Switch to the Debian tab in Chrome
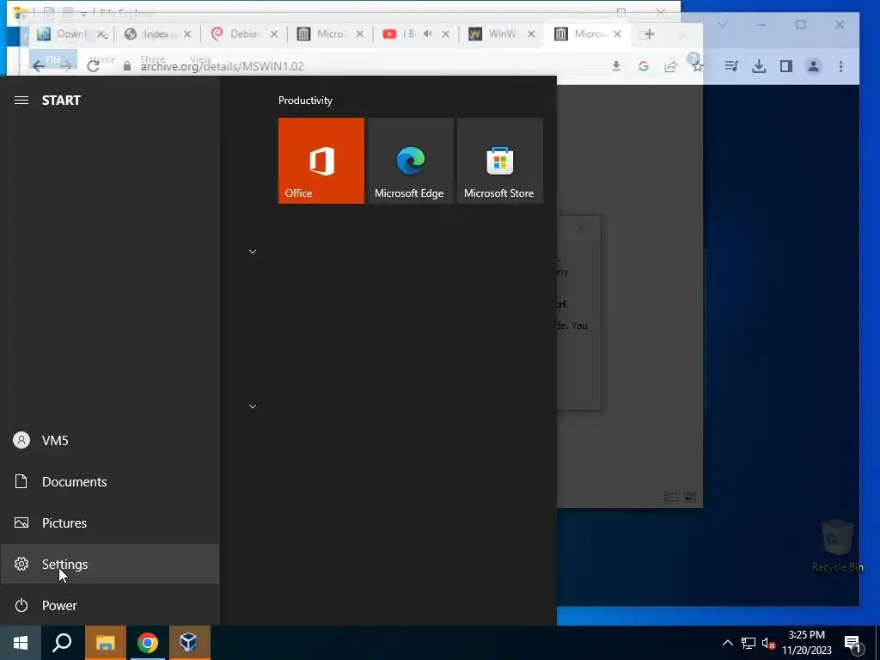The image size is (880, 660). tap(244, 34)
